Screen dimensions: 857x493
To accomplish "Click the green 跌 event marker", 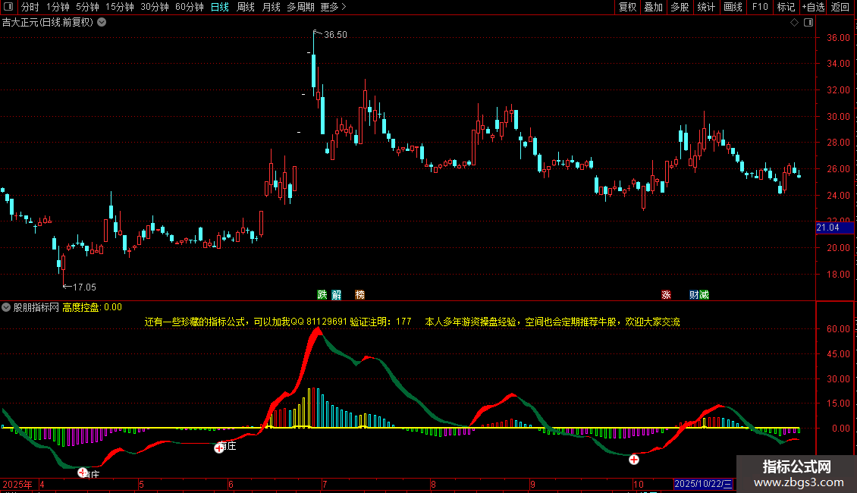I will click(x=322, y=295).
